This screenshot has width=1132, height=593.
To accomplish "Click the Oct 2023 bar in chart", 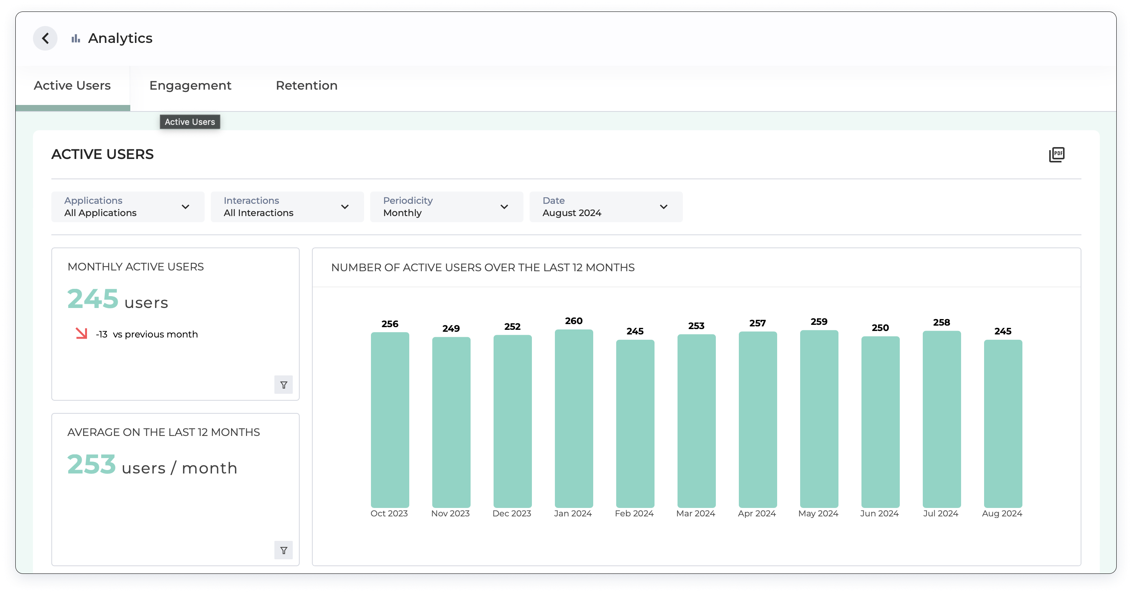I will tap(390, 420).
